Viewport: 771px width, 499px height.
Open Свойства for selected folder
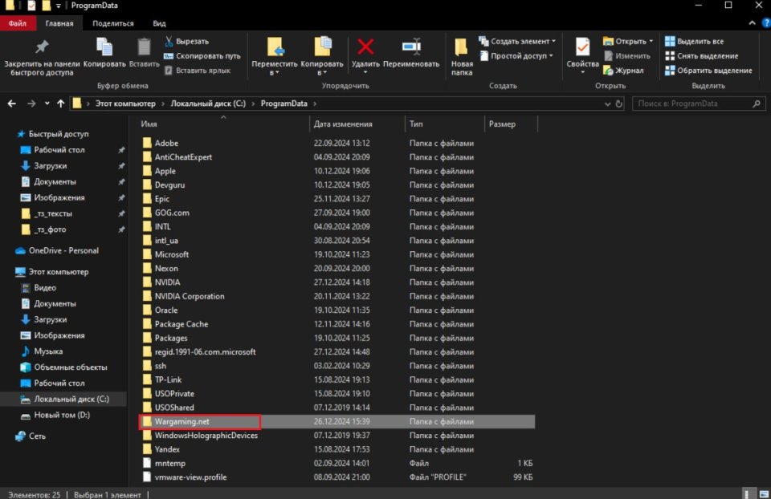tap(583, 55)
